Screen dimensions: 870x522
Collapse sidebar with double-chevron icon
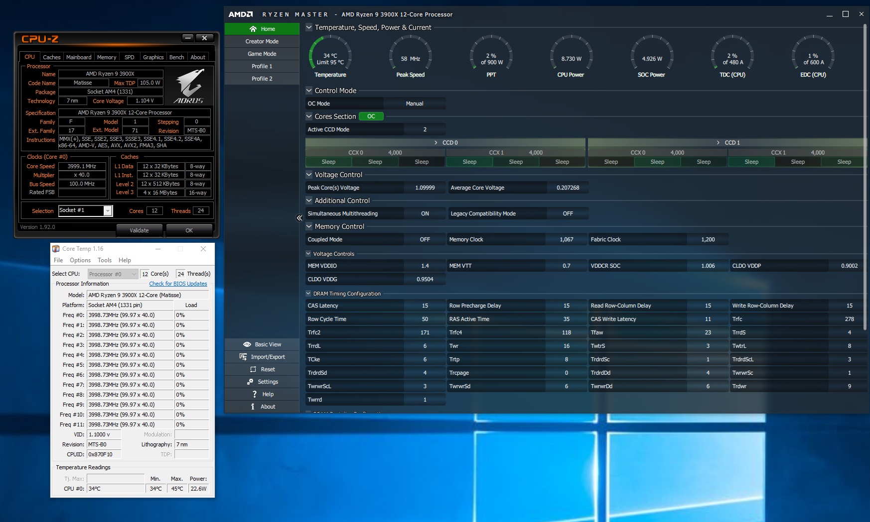point(299,218)
